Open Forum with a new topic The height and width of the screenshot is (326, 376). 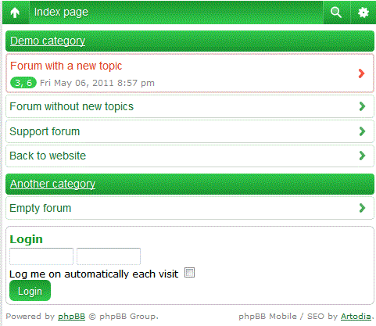click(x=66, y=66)
